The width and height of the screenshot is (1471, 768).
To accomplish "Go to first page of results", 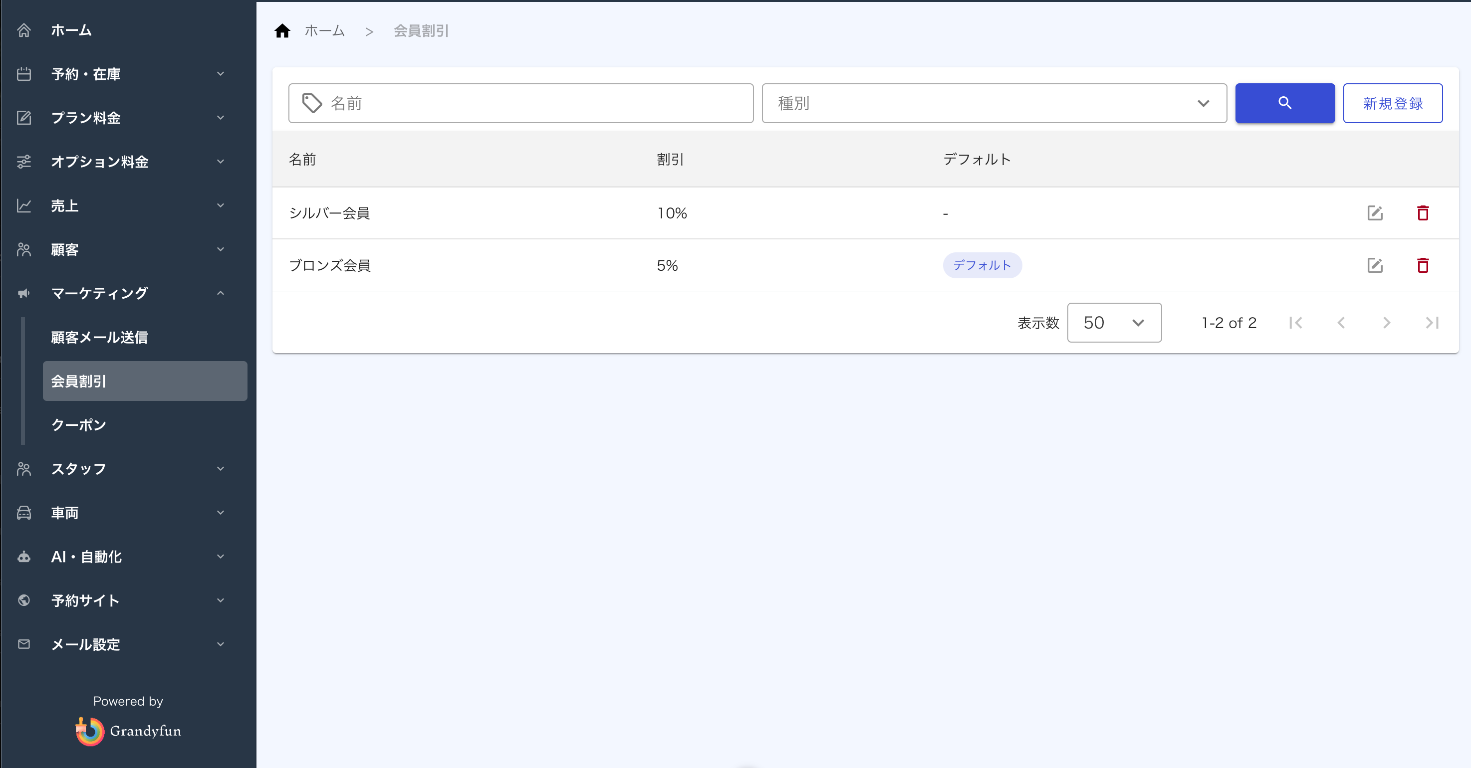I will 1296,323.
